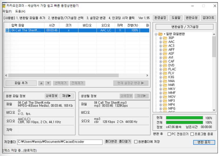
Task: Collapse the 일반 파일변환 tree node
Action: tap(156, 34)
